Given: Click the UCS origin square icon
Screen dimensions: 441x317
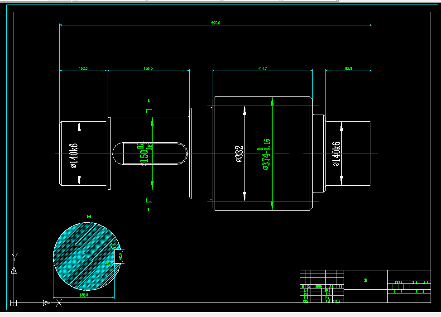Looking at the screenshot, I should [14, 303].
